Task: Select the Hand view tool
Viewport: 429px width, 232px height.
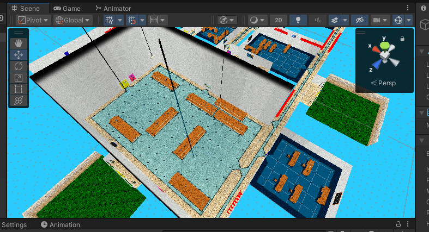Action: pos(19,43)
